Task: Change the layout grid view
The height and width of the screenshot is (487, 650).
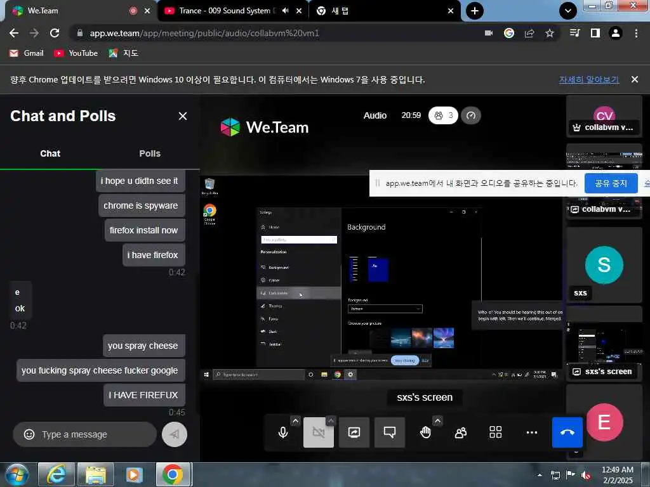Action: pos(496,432)
